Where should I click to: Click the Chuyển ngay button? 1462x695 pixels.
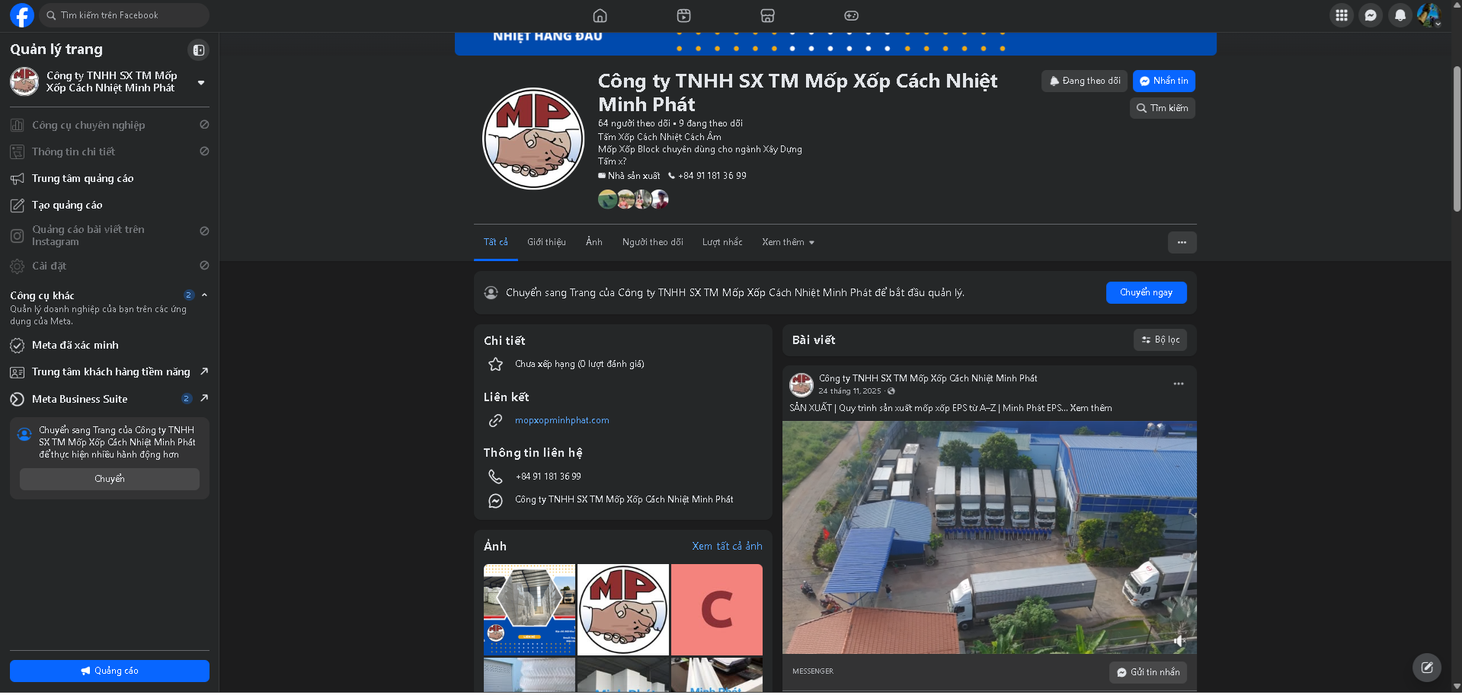1146,292
